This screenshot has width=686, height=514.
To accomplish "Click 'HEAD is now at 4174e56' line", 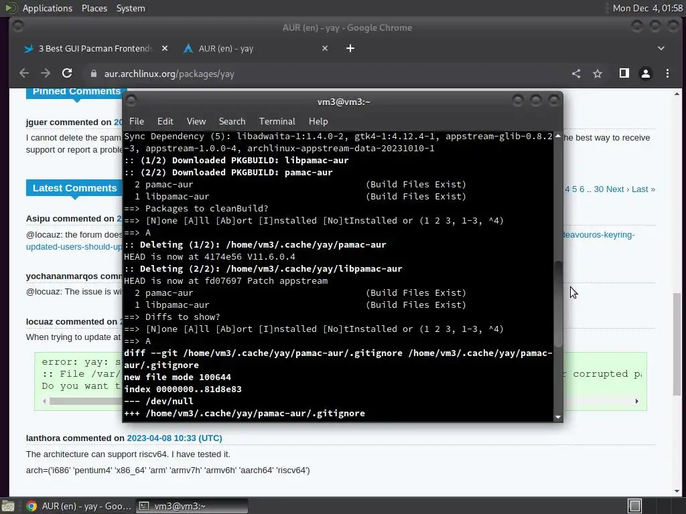I will click(x=210, y=256).
